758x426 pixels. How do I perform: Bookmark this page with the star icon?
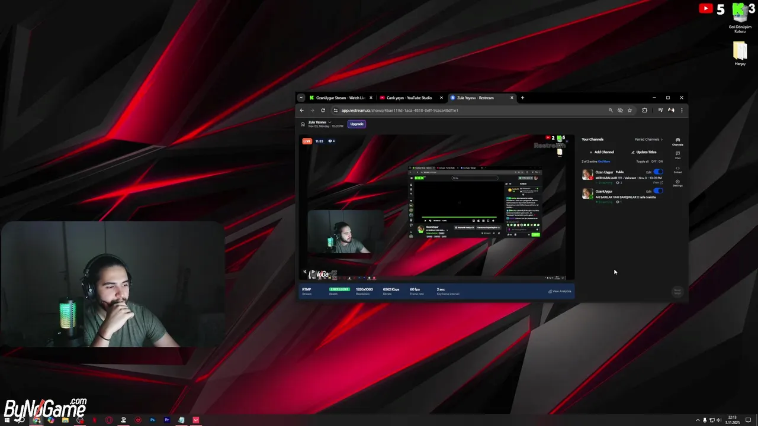coord(629,110)
